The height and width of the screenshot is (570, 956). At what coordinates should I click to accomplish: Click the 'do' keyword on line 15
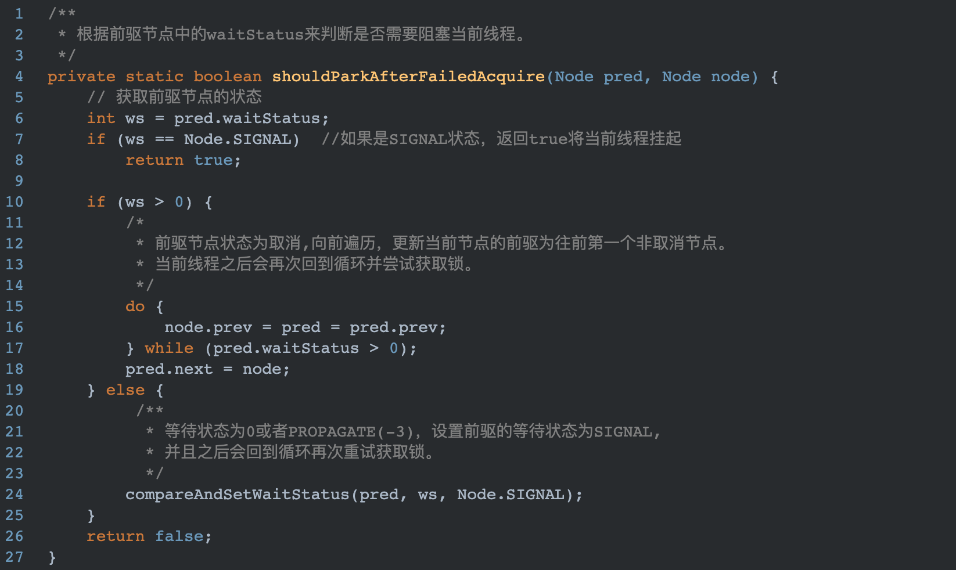[135, 306]
